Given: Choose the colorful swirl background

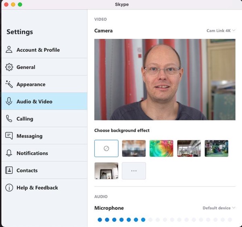Looking at the screenshot, I should (x=161, y=148).
